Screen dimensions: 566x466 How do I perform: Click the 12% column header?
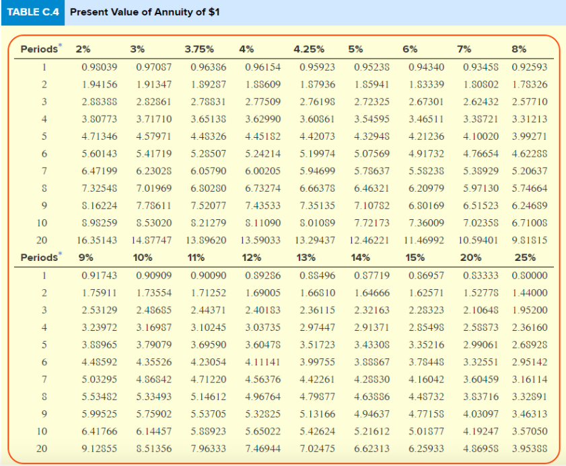[x=252, y=258]
